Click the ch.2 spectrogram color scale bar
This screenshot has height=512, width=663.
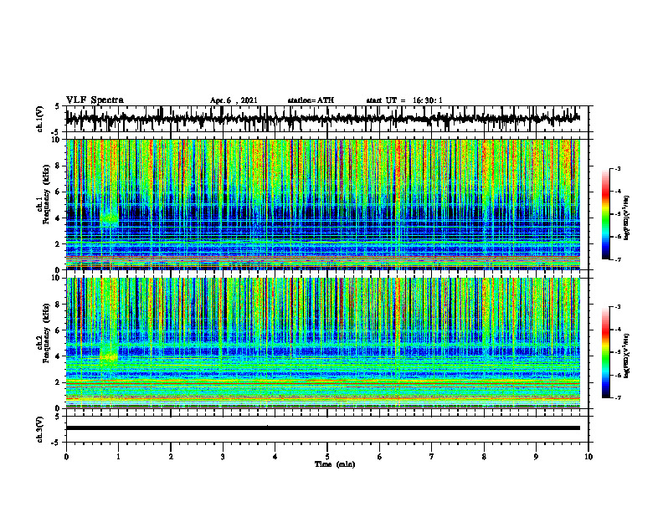click(x=606, y=352)
